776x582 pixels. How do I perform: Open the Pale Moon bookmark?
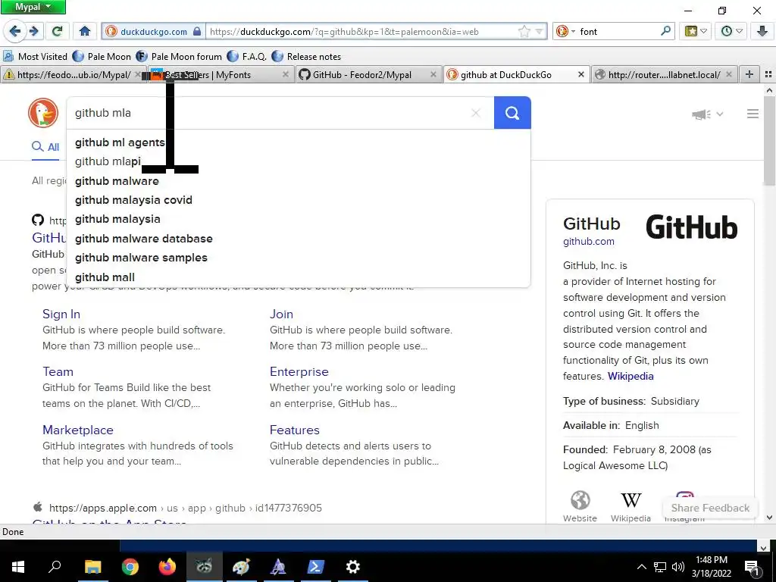pos(102,56)
